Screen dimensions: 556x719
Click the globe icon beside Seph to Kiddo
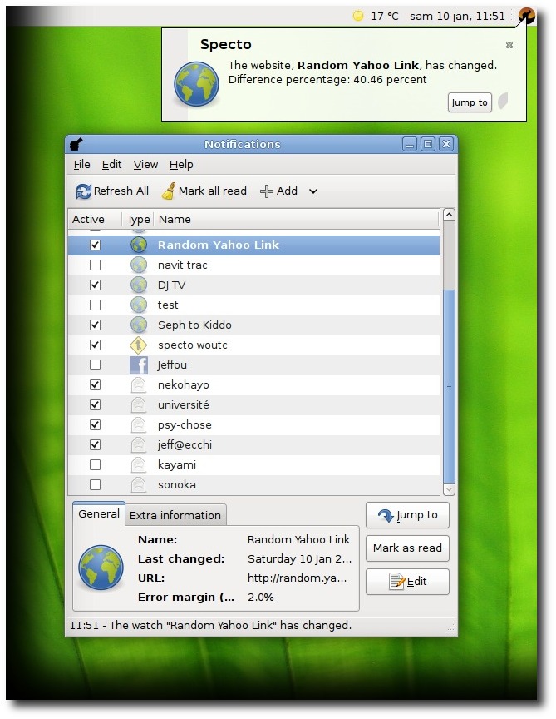click(x=139, y=325)
